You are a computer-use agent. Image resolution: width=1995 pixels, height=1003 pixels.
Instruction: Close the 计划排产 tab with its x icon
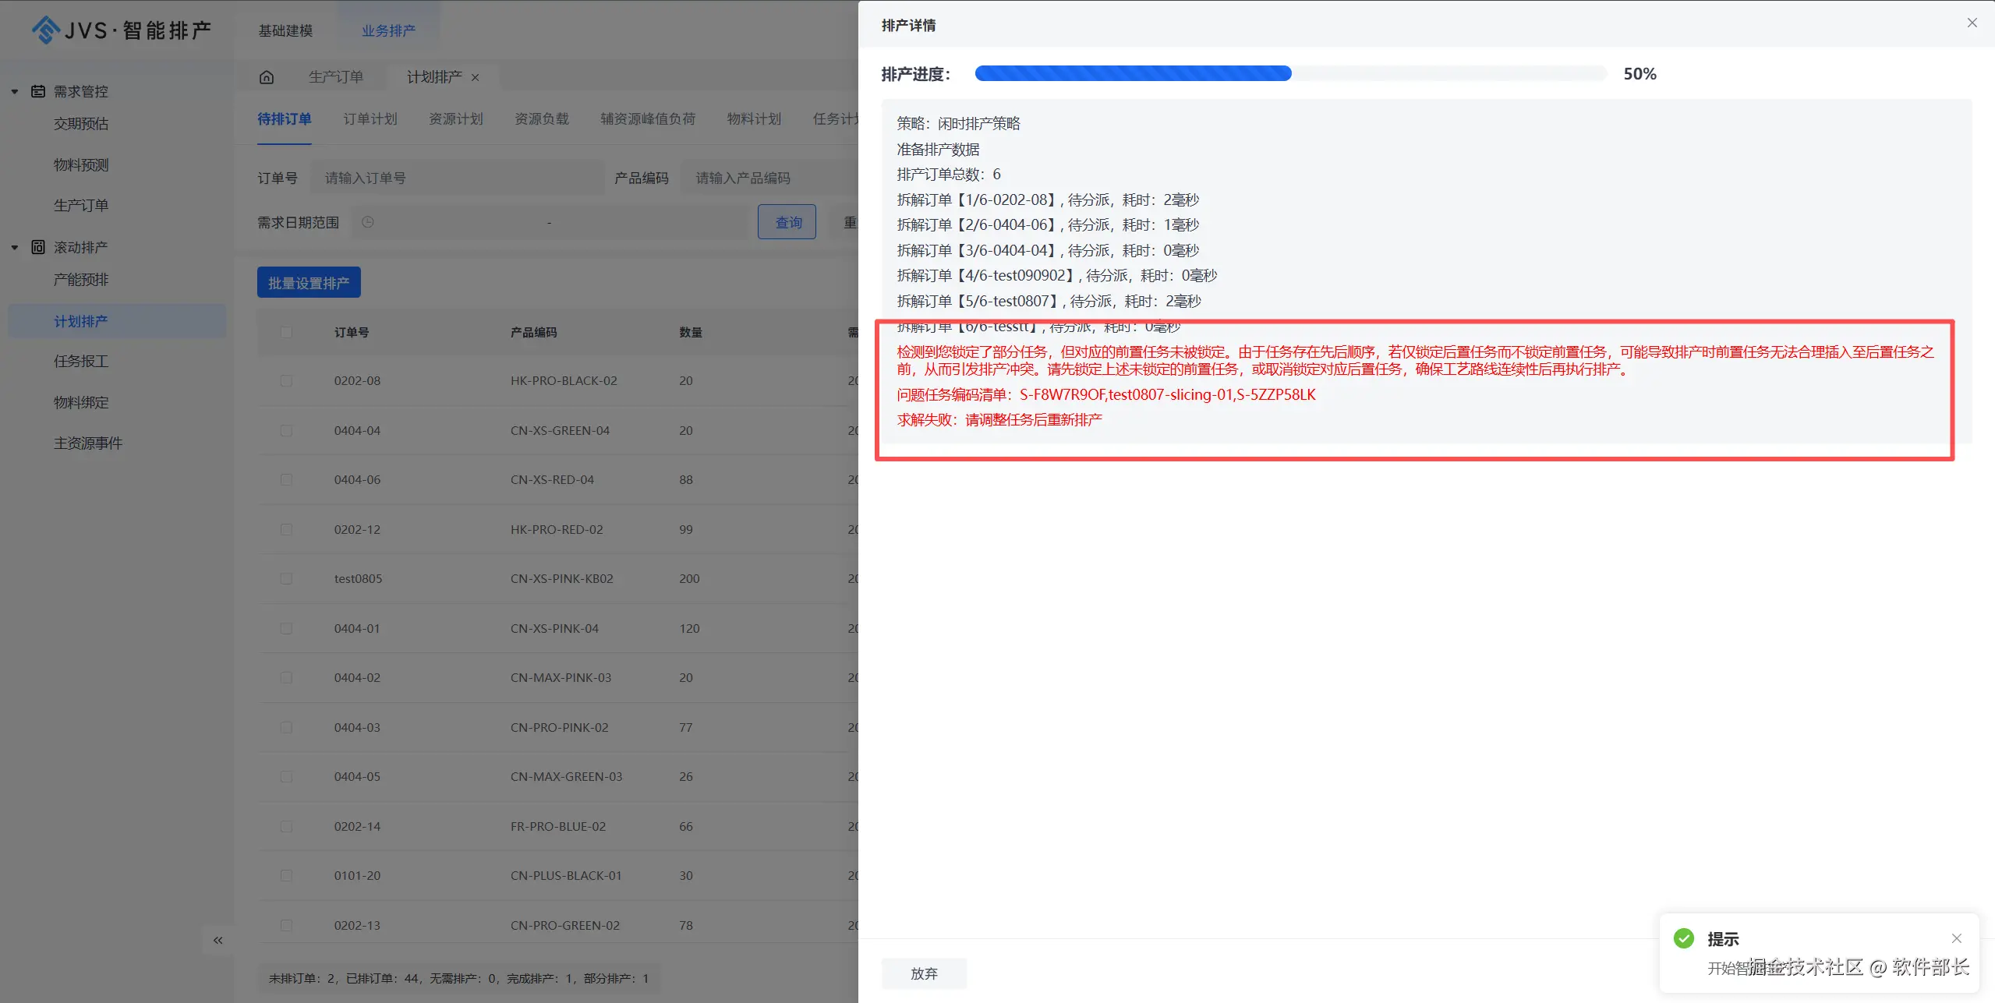tap(476, 77)
